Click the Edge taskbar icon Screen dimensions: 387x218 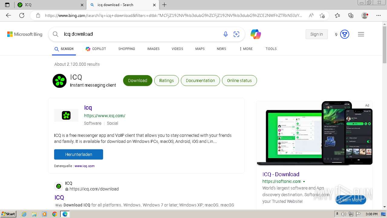[65, 214]
